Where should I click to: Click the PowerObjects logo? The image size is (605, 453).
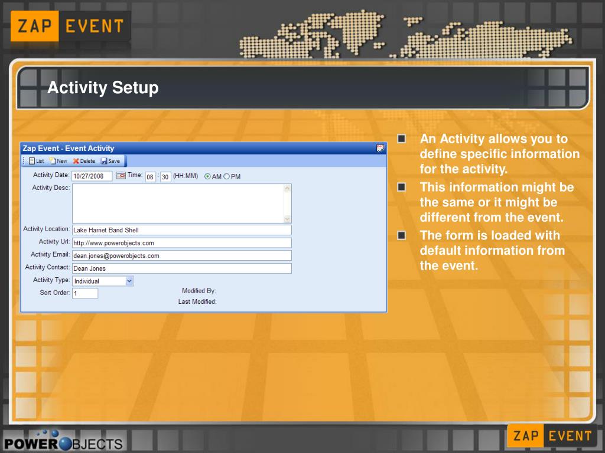tap(63, 441)
